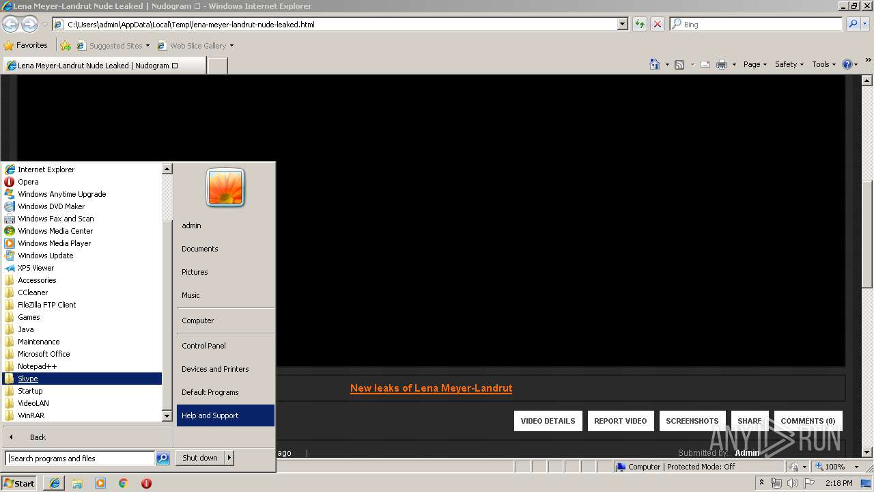The height and width of the screenshot is (492, 874).
Task: Click COMMENTS (0) button
Action: click(x=808, y=421)
